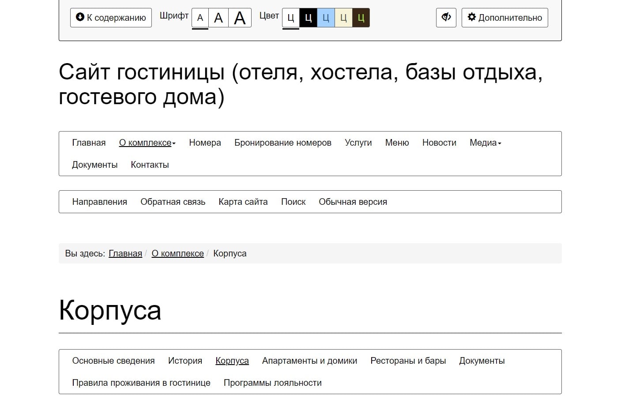The image size is (621, 403).
Task: Open Апартаменты и домики submenu item
Action: (x=309, y=361)
